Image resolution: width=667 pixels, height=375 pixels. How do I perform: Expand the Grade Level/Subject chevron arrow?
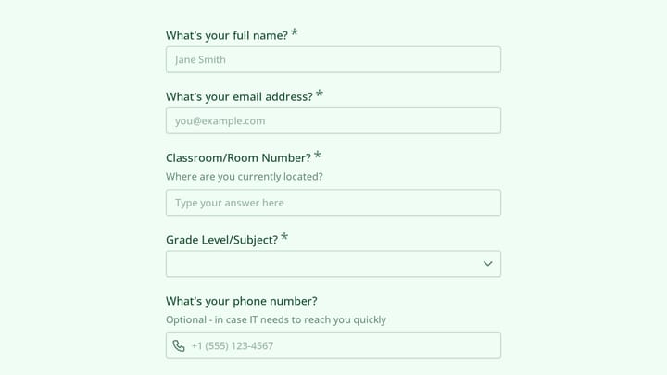488,264
